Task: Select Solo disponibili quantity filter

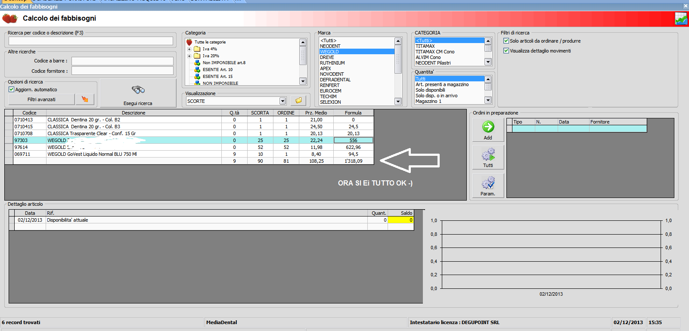Action: [x=430, y=90]
